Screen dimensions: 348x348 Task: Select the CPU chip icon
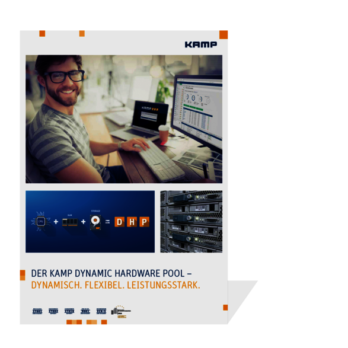(41, 221)
